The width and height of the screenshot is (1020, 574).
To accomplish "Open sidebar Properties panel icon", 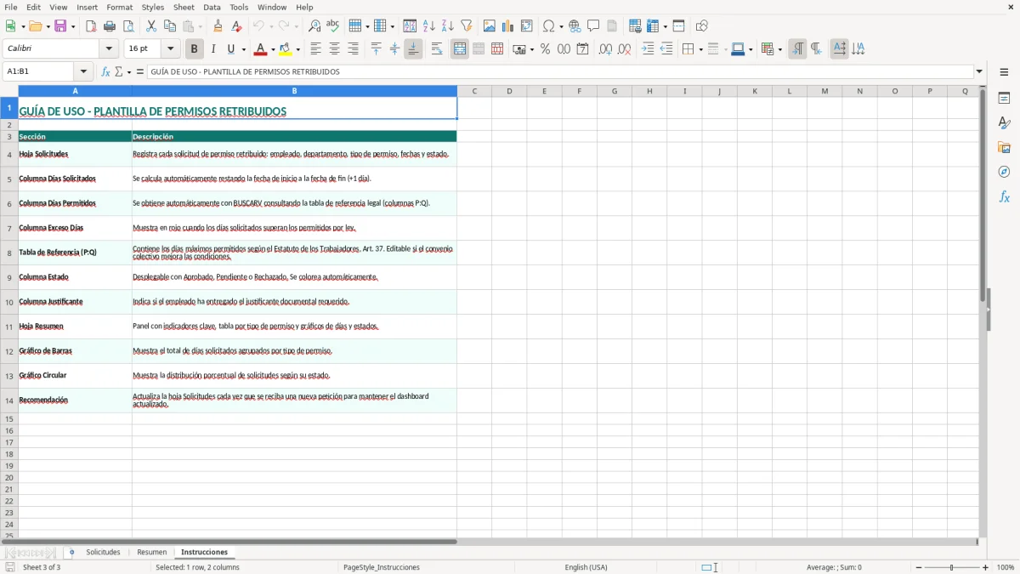I will tap(1004, 99).
